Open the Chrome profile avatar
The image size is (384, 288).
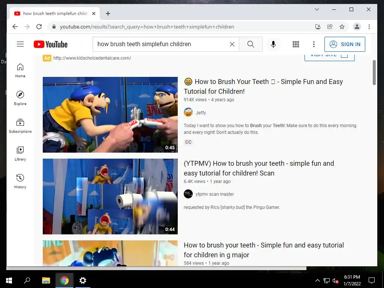[x=357, y=27]
